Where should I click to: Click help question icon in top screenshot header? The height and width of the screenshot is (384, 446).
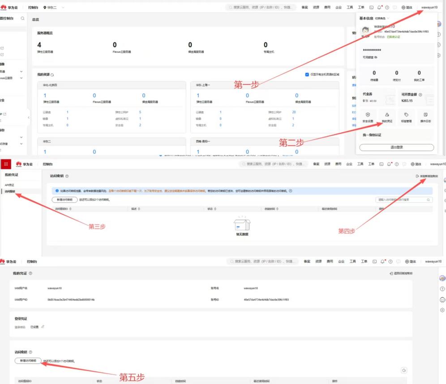[x=387, y=8]
